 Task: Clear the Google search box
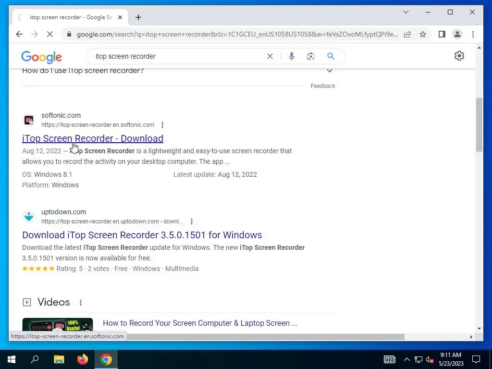coord(270,56)
